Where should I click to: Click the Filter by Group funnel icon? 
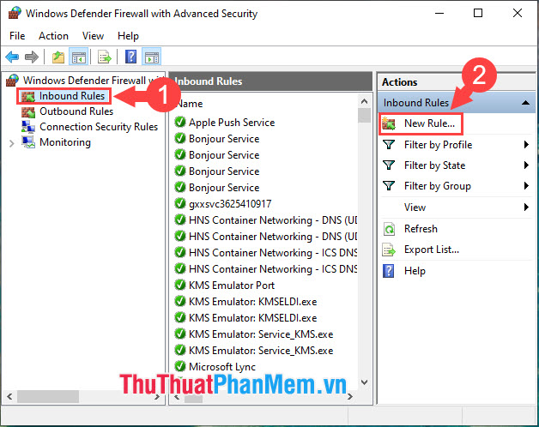point(389,186)
